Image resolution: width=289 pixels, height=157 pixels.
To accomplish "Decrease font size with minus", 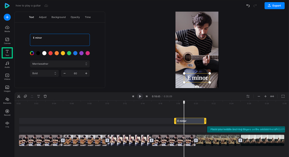I will tap(65, 73).
